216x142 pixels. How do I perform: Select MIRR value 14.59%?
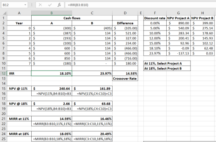coord(52,119)
